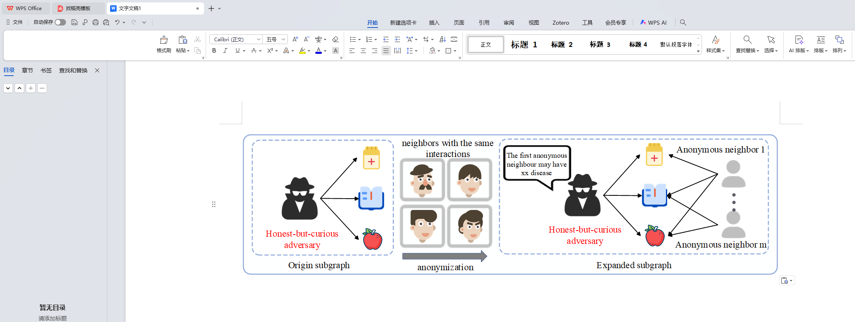Click the Distributed alignment icon
The image size is (855, 322).
[x=397, y=51]
